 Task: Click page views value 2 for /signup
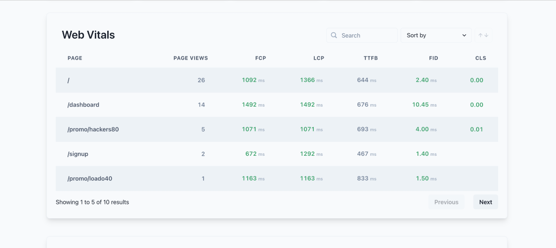[203, 154]
